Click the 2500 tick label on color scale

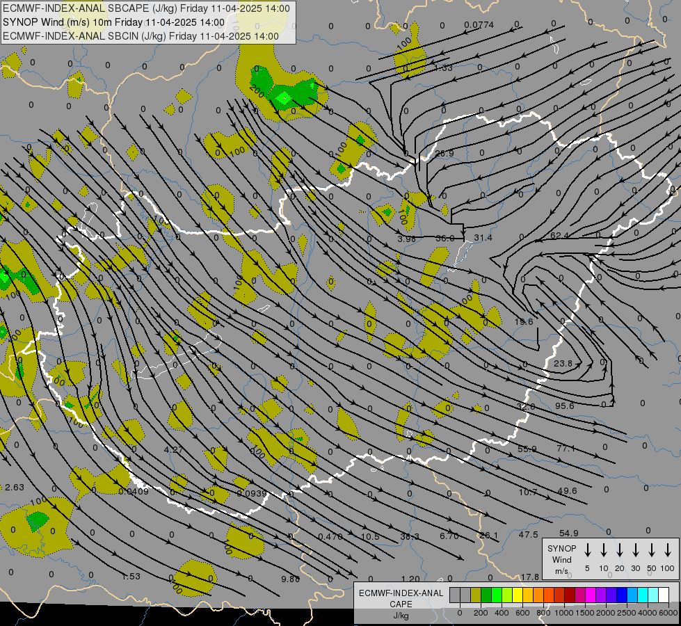627,613
